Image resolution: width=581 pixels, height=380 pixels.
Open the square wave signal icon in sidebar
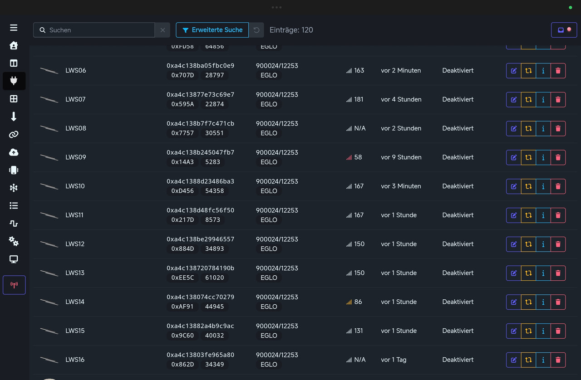tap(14, 224)
